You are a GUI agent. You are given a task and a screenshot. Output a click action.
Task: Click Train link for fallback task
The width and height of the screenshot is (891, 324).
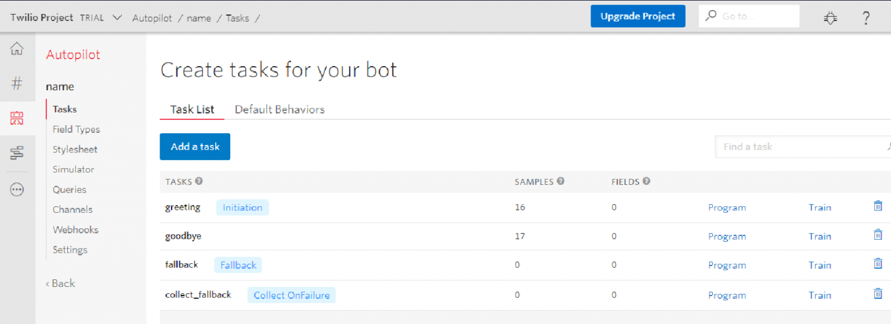820,265
